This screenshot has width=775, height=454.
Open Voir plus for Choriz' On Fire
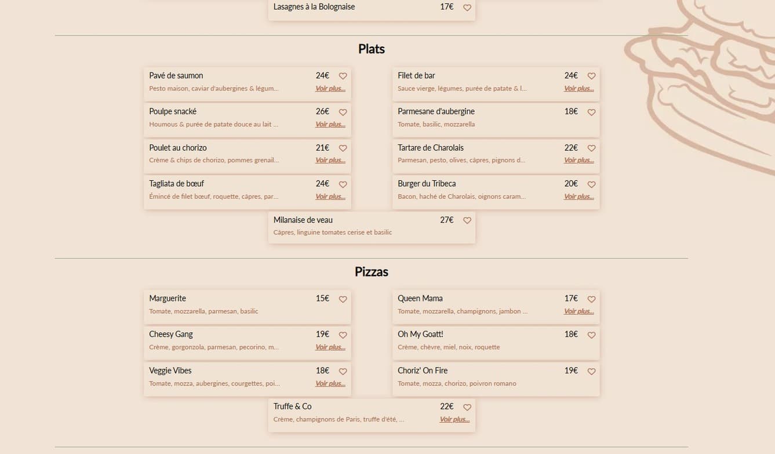(578, 383)
